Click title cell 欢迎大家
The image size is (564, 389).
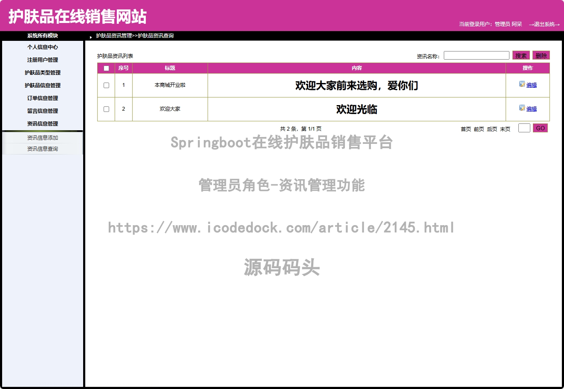coord(170,109)
